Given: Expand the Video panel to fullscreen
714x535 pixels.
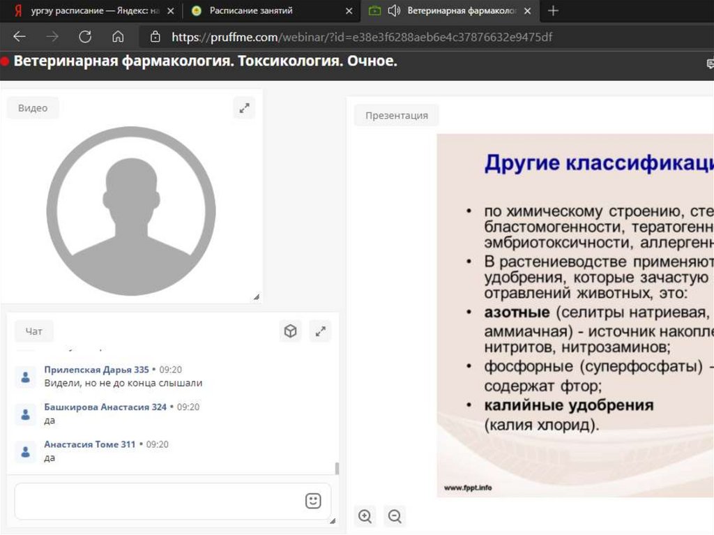Looking at the screenshot, I should (244, 108).
